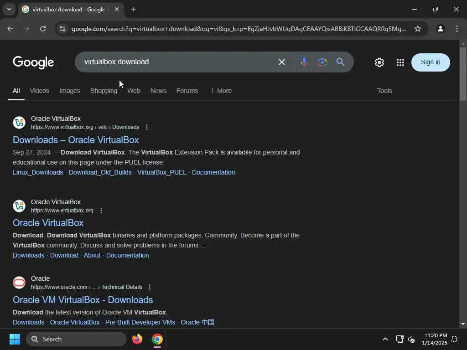Open the Google apps grid

[400, 62]
